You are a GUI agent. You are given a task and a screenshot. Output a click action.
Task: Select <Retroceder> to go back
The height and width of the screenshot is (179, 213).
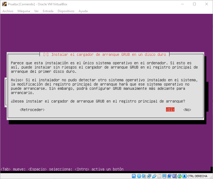tap(32, 110)
